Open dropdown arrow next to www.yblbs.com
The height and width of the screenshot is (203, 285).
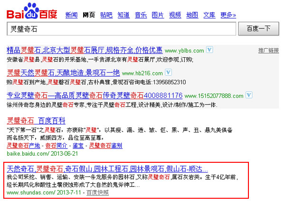pos(209,50)
